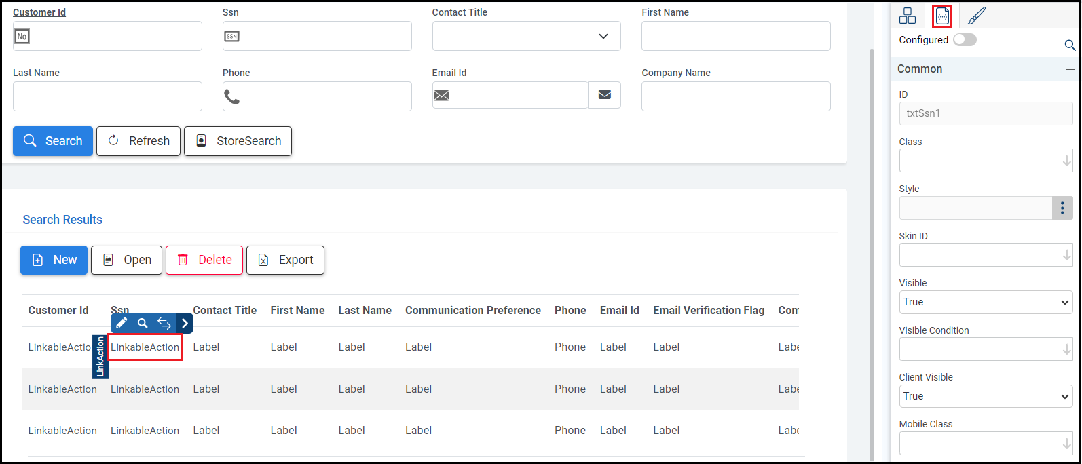
Task: Click the Export button
Action: pyautogui.click(x=285, y=260)
